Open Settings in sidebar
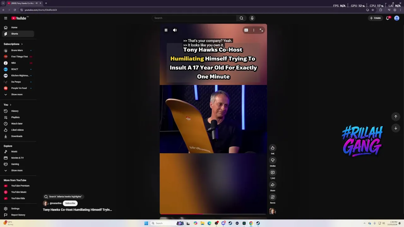 coord(18,209)
